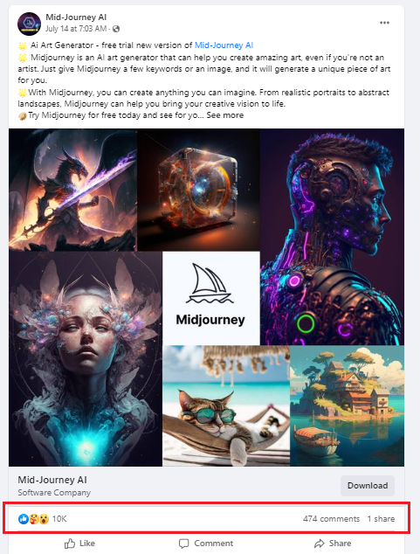Like the post with thumbs-up button
420x554 pixels.
click(79, 543)
